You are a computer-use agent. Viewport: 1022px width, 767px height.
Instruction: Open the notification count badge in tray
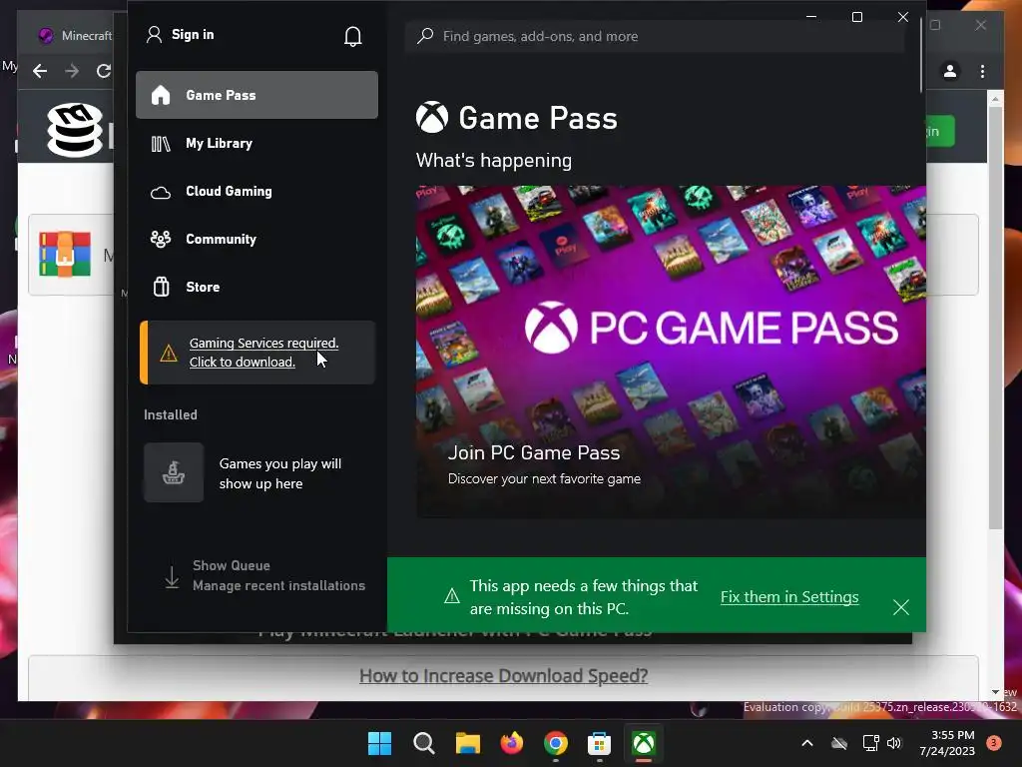994,743
